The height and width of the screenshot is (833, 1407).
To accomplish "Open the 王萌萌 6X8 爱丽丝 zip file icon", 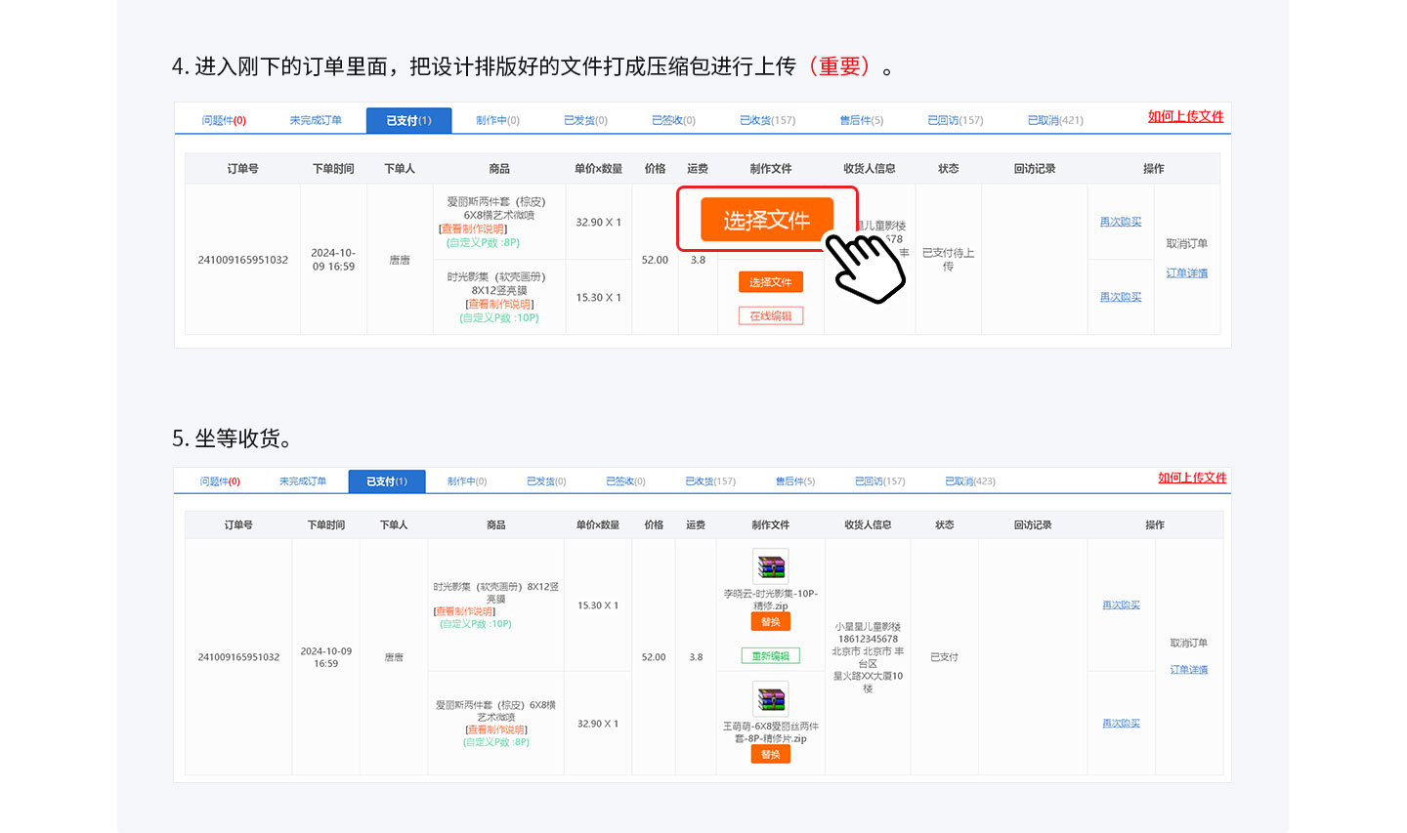I will [771, 699].
